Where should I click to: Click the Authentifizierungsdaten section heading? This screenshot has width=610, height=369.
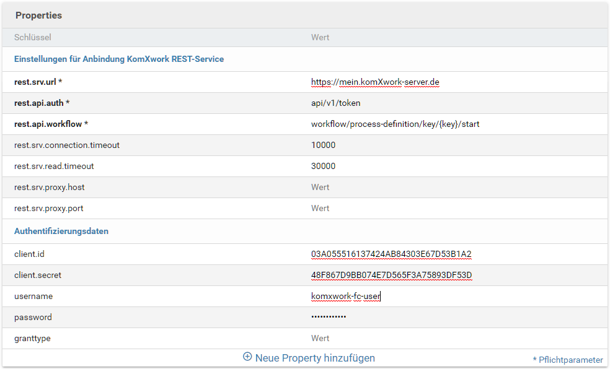coord(61,232)
